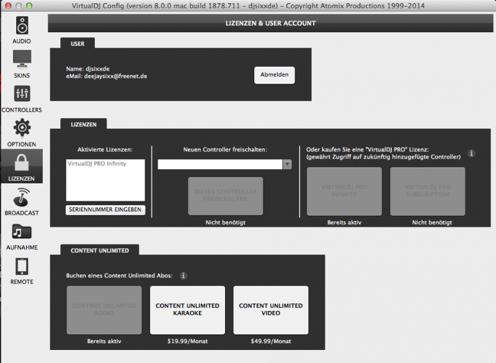Screen dimensions: 496x363
Task: Open the Skins monitor icon
Action: click(x=22, y=59)
